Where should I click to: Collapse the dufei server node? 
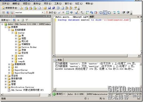pyautogui.click(x=2, y=24)
